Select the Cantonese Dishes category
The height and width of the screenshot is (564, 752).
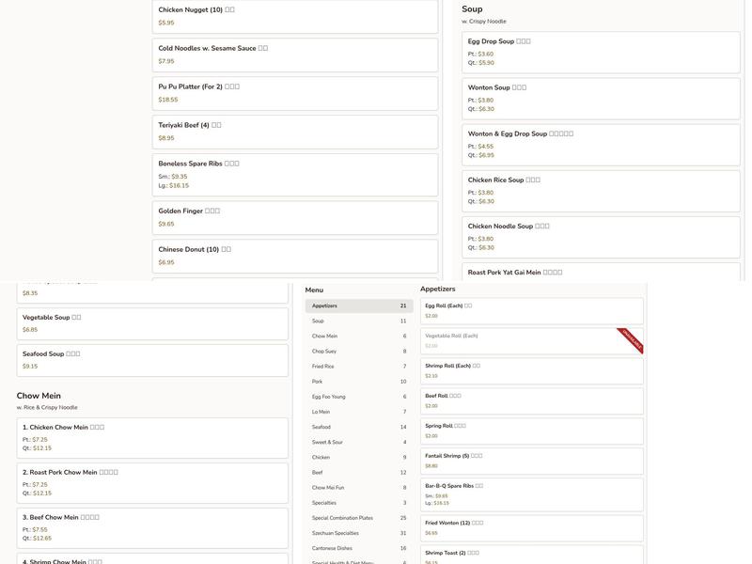[x=358, y=548]
